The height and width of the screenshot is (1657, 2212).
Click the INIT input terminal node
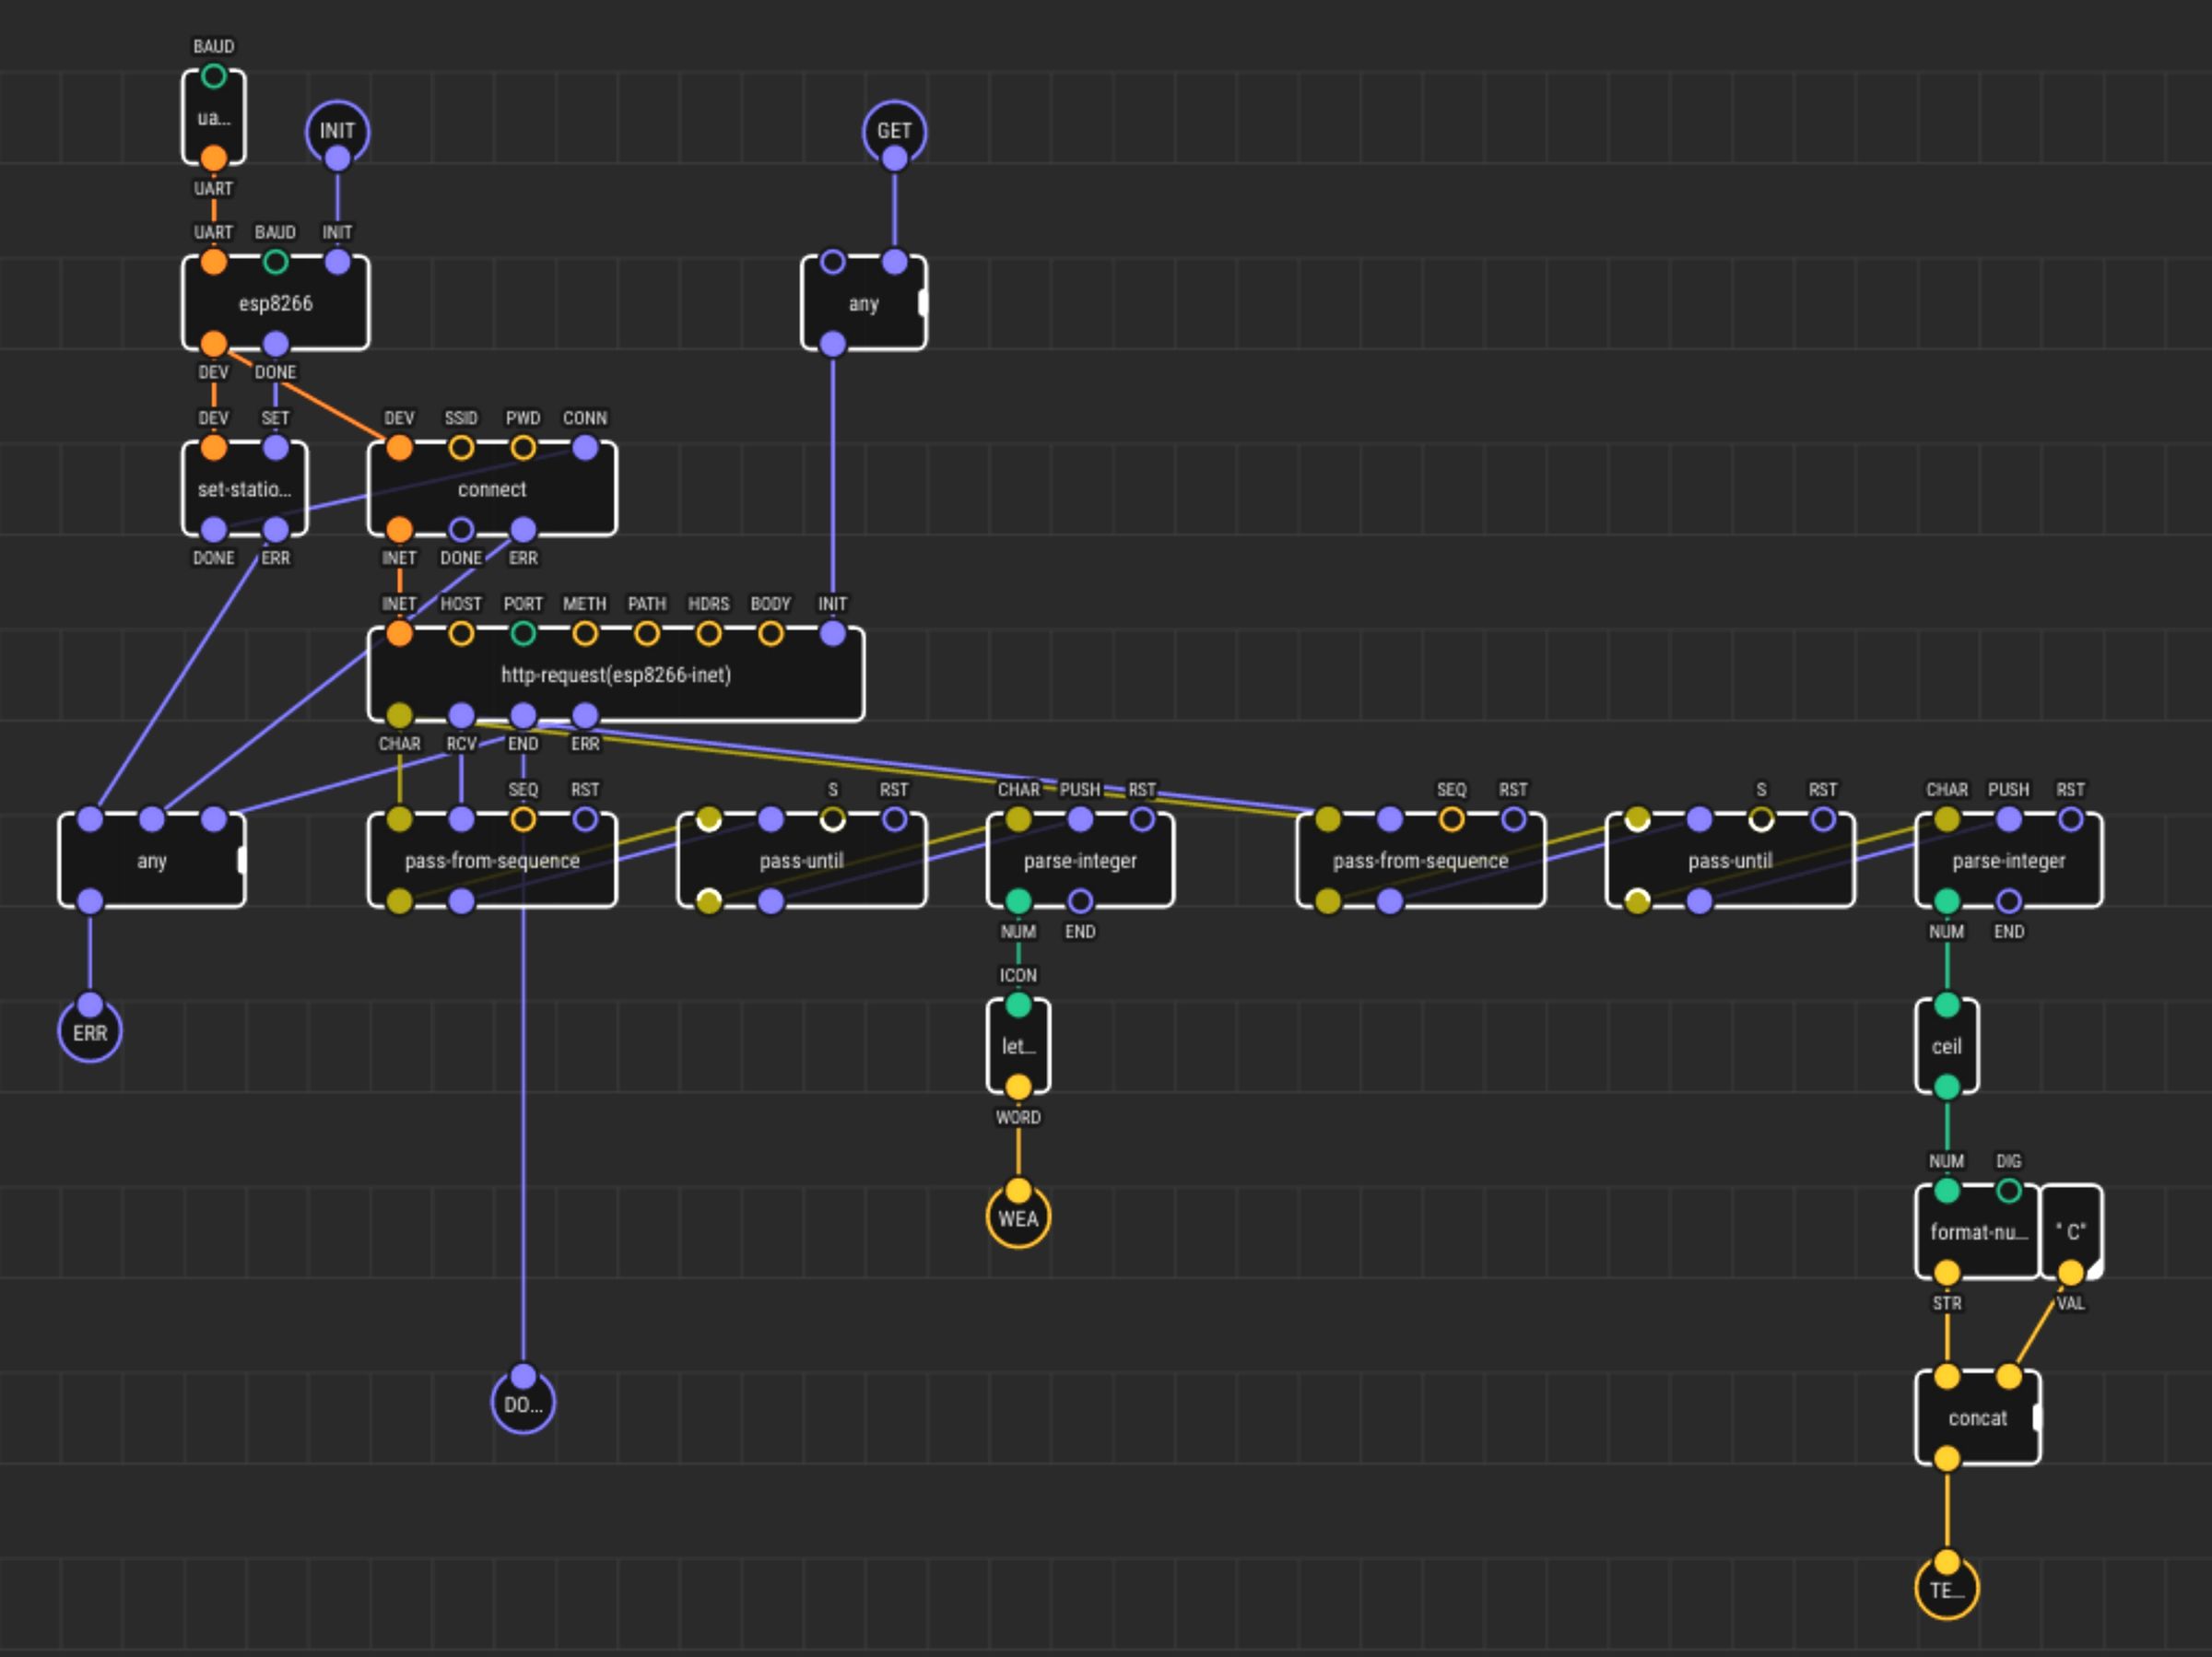337,130
